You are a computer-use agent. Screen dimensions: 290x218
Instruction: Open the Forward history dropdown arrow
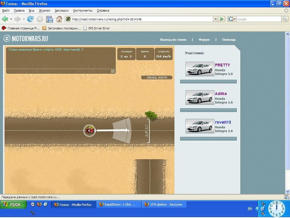pyautogui.click(x=24, y=19)
